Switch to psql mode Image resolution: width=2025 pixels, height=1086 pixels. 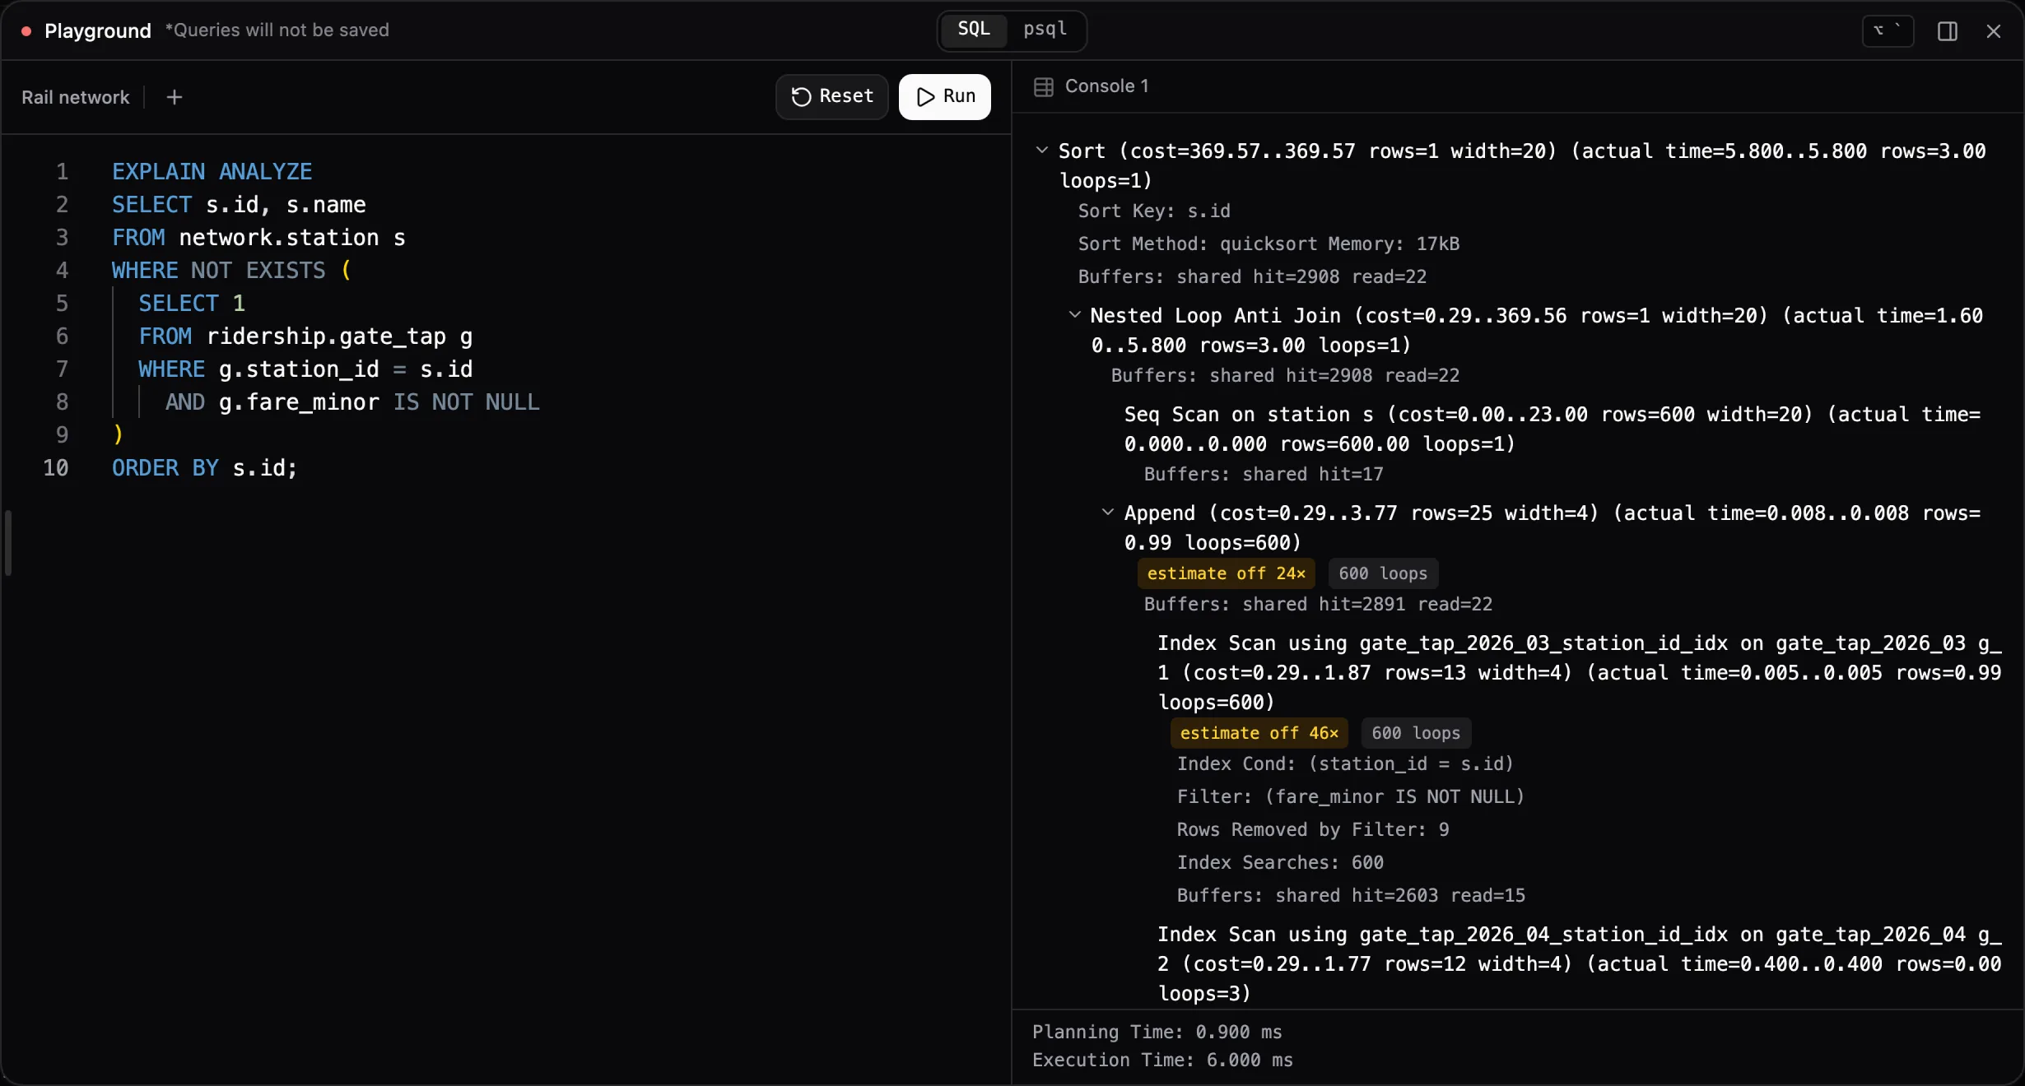click(1045, 30)
